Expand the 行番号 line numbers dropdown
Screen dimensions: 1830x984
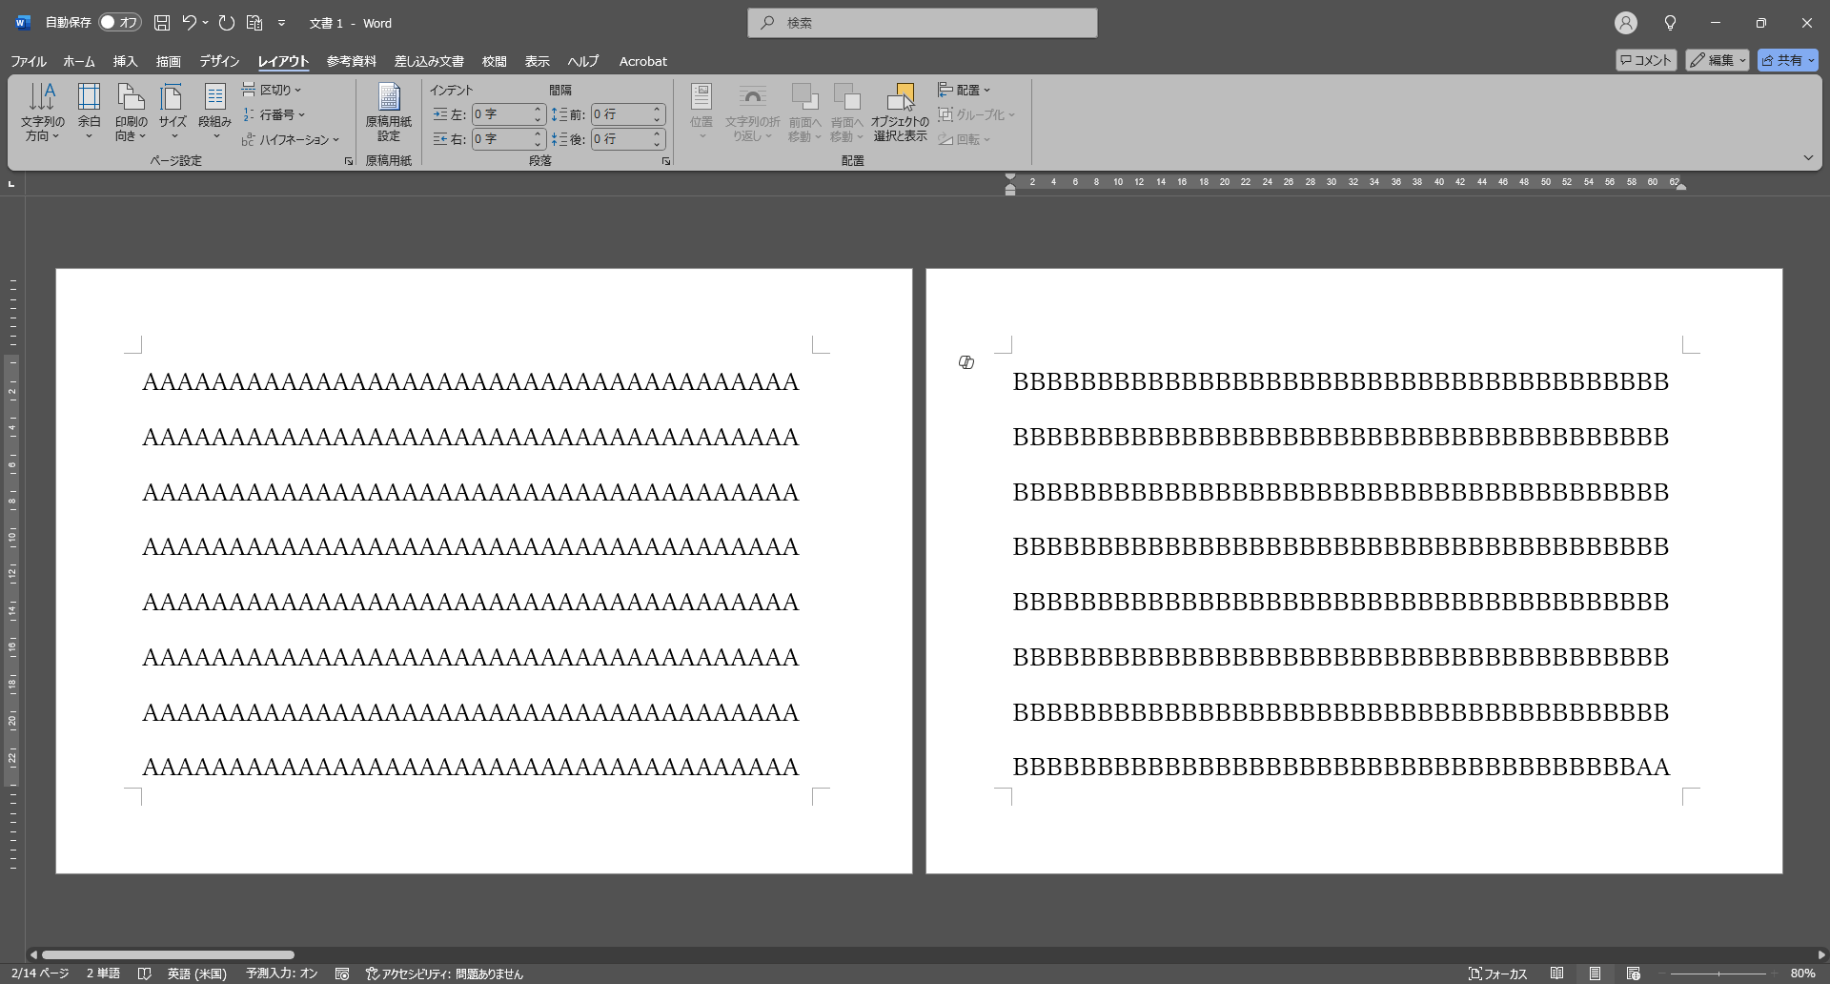click(x=274, y=114)
